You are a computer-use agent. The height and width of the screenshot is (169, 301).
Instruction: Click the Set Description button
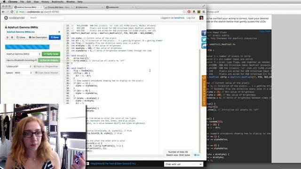(38, 38)
